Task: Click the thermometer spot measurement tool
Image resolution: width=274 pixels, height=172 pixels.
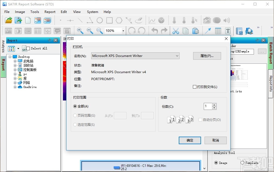Action: [174, 20]
